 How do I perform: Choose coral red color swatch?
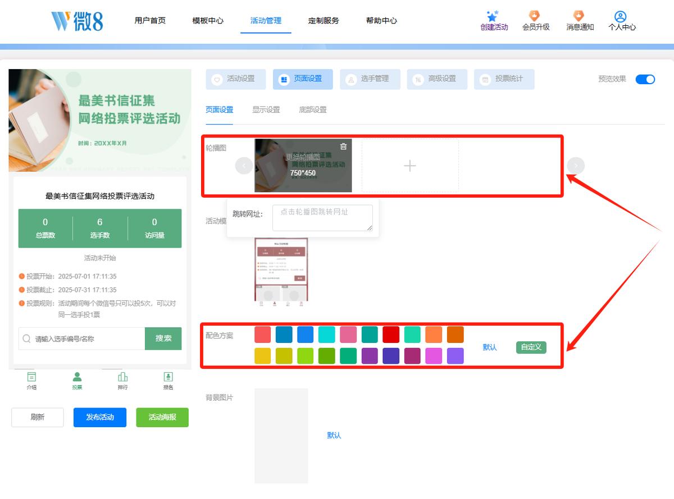(263, 335)
